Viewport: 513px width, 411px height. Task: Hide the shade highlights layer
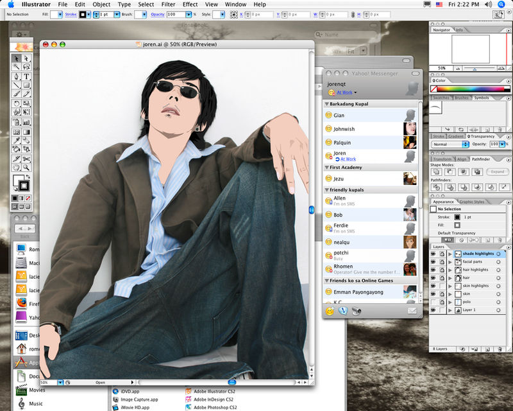(433, 254)
